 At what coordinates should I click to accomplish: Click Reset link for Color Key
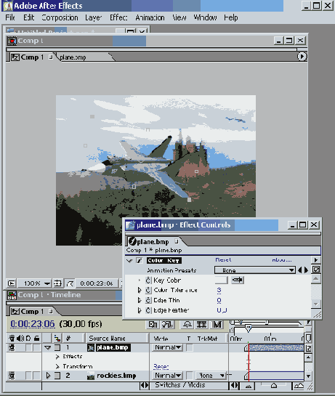[223, 260]
